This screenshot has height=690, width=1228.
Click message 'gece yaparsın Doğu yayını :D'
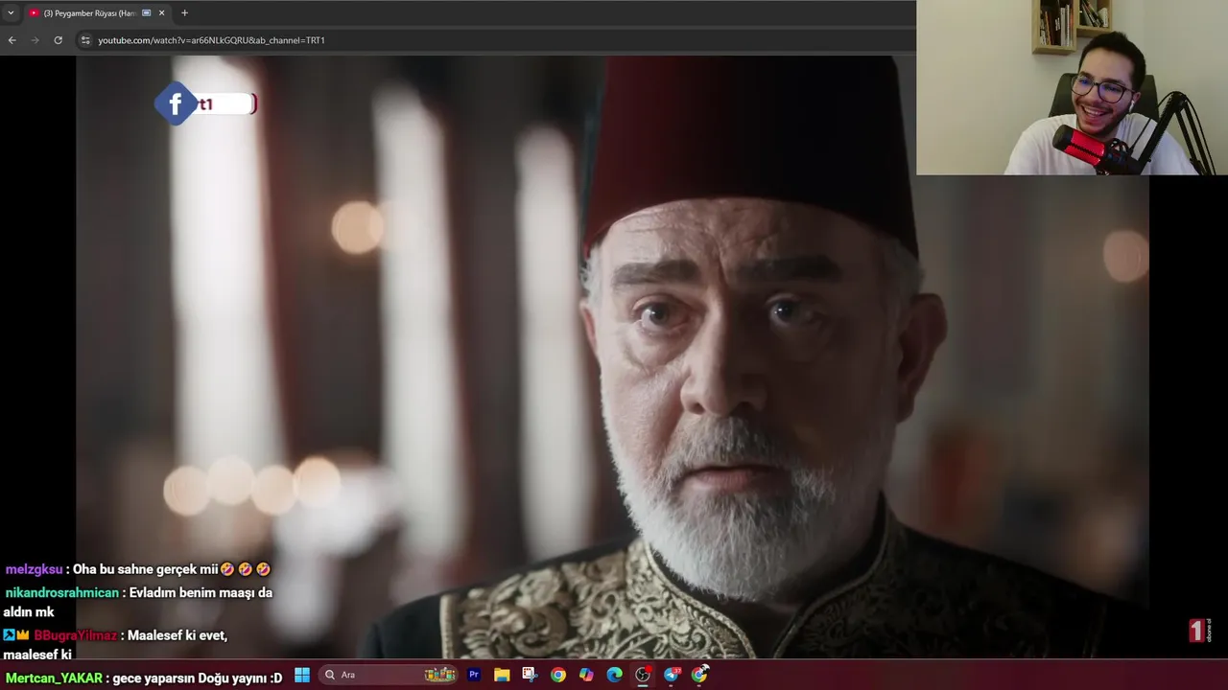click(198, 678)
